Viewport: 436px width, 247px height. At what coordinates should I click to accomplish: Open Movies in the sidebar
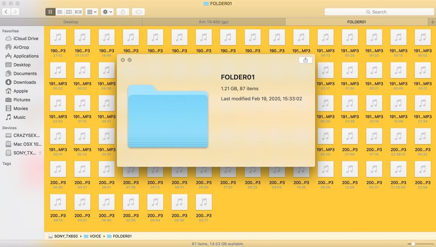click(x=17, y=108)
